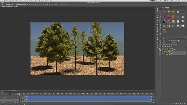Toggle Auto-Select checkbox
The image size is (187, 105).
(6, 5)
